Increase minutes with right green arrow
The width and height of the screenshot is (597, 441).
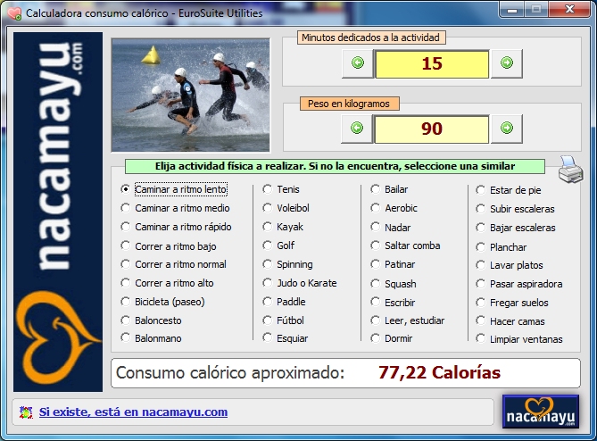pyautogui.click(x=506, y=63)
